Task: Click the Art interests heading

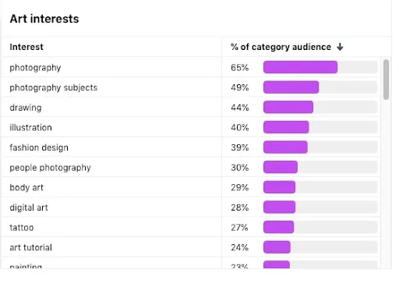Action: pyautogui.click(x=44, y=19)
